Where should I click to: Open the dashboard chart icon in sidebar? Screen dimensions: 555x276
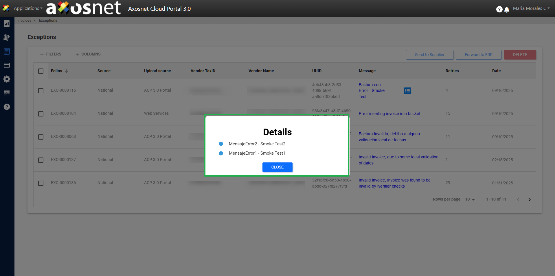pyautogui.click(x=7, y=24)
